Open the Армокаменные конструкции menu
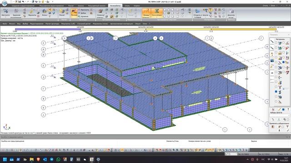291x163 pixels. [x=121, y=24]
